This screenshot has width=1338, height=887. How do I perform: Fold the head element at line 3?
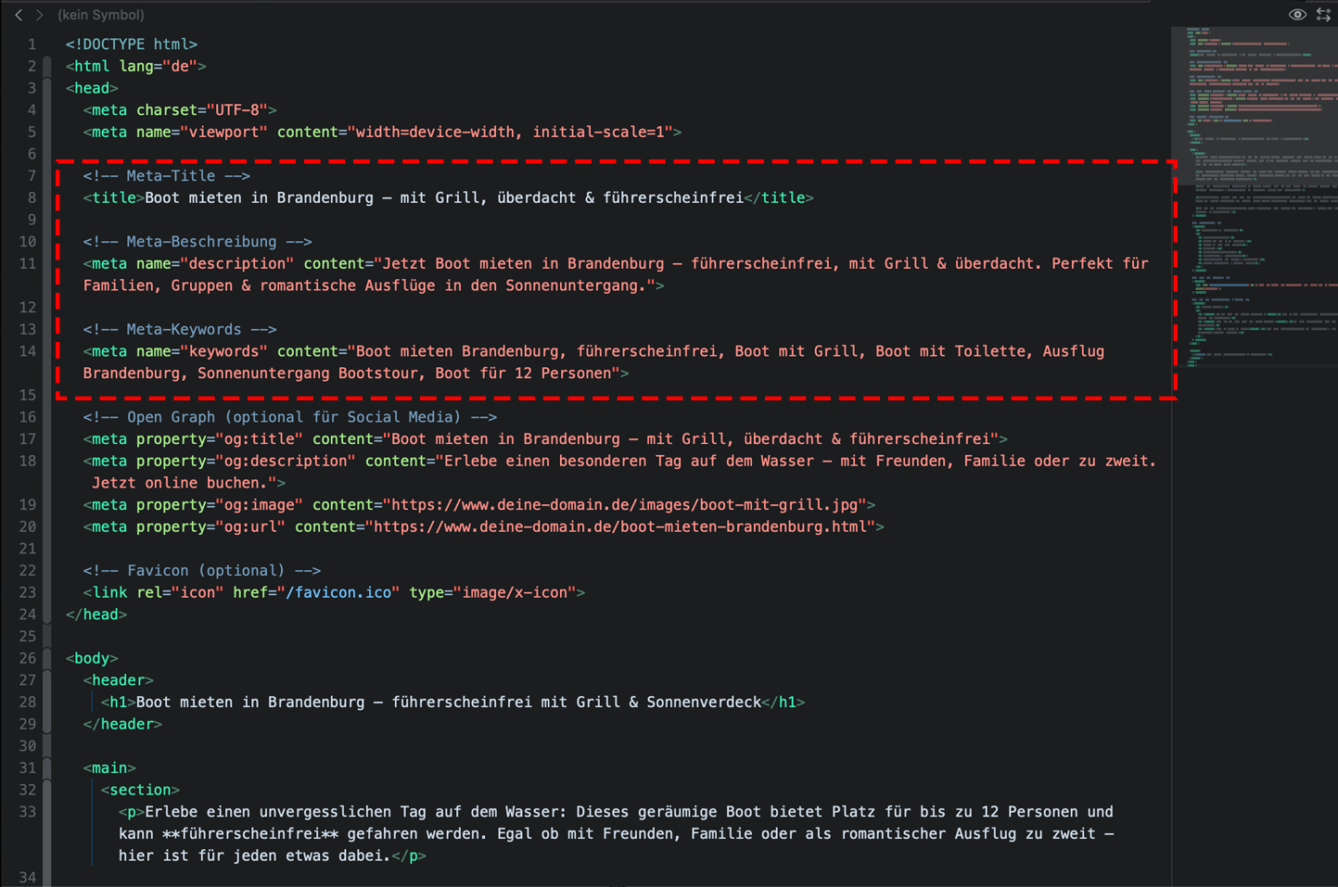tap(47, 89)
